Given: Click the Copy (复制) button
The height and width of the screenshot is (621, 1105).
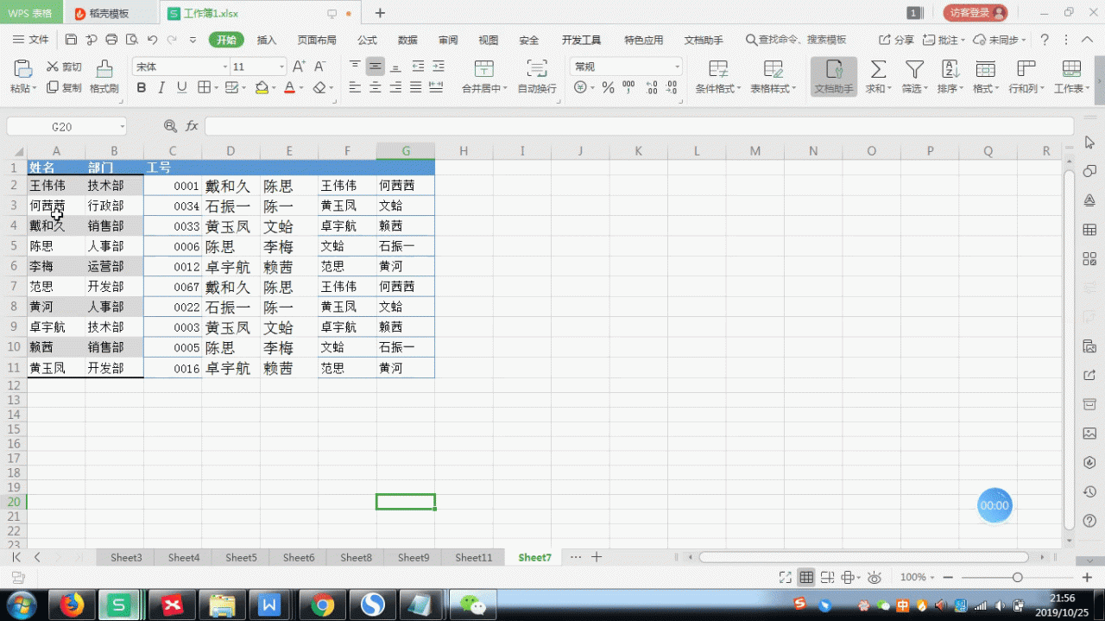Looking at the screenshot, I should tap(64, 87).
